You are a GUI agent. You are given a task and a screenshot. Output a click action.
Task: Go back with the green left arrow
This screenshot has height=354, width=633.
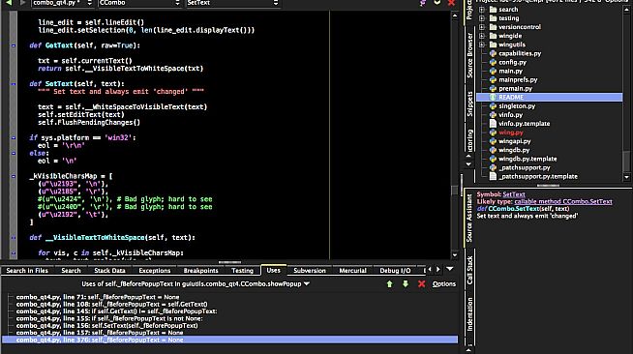(9, 3)
